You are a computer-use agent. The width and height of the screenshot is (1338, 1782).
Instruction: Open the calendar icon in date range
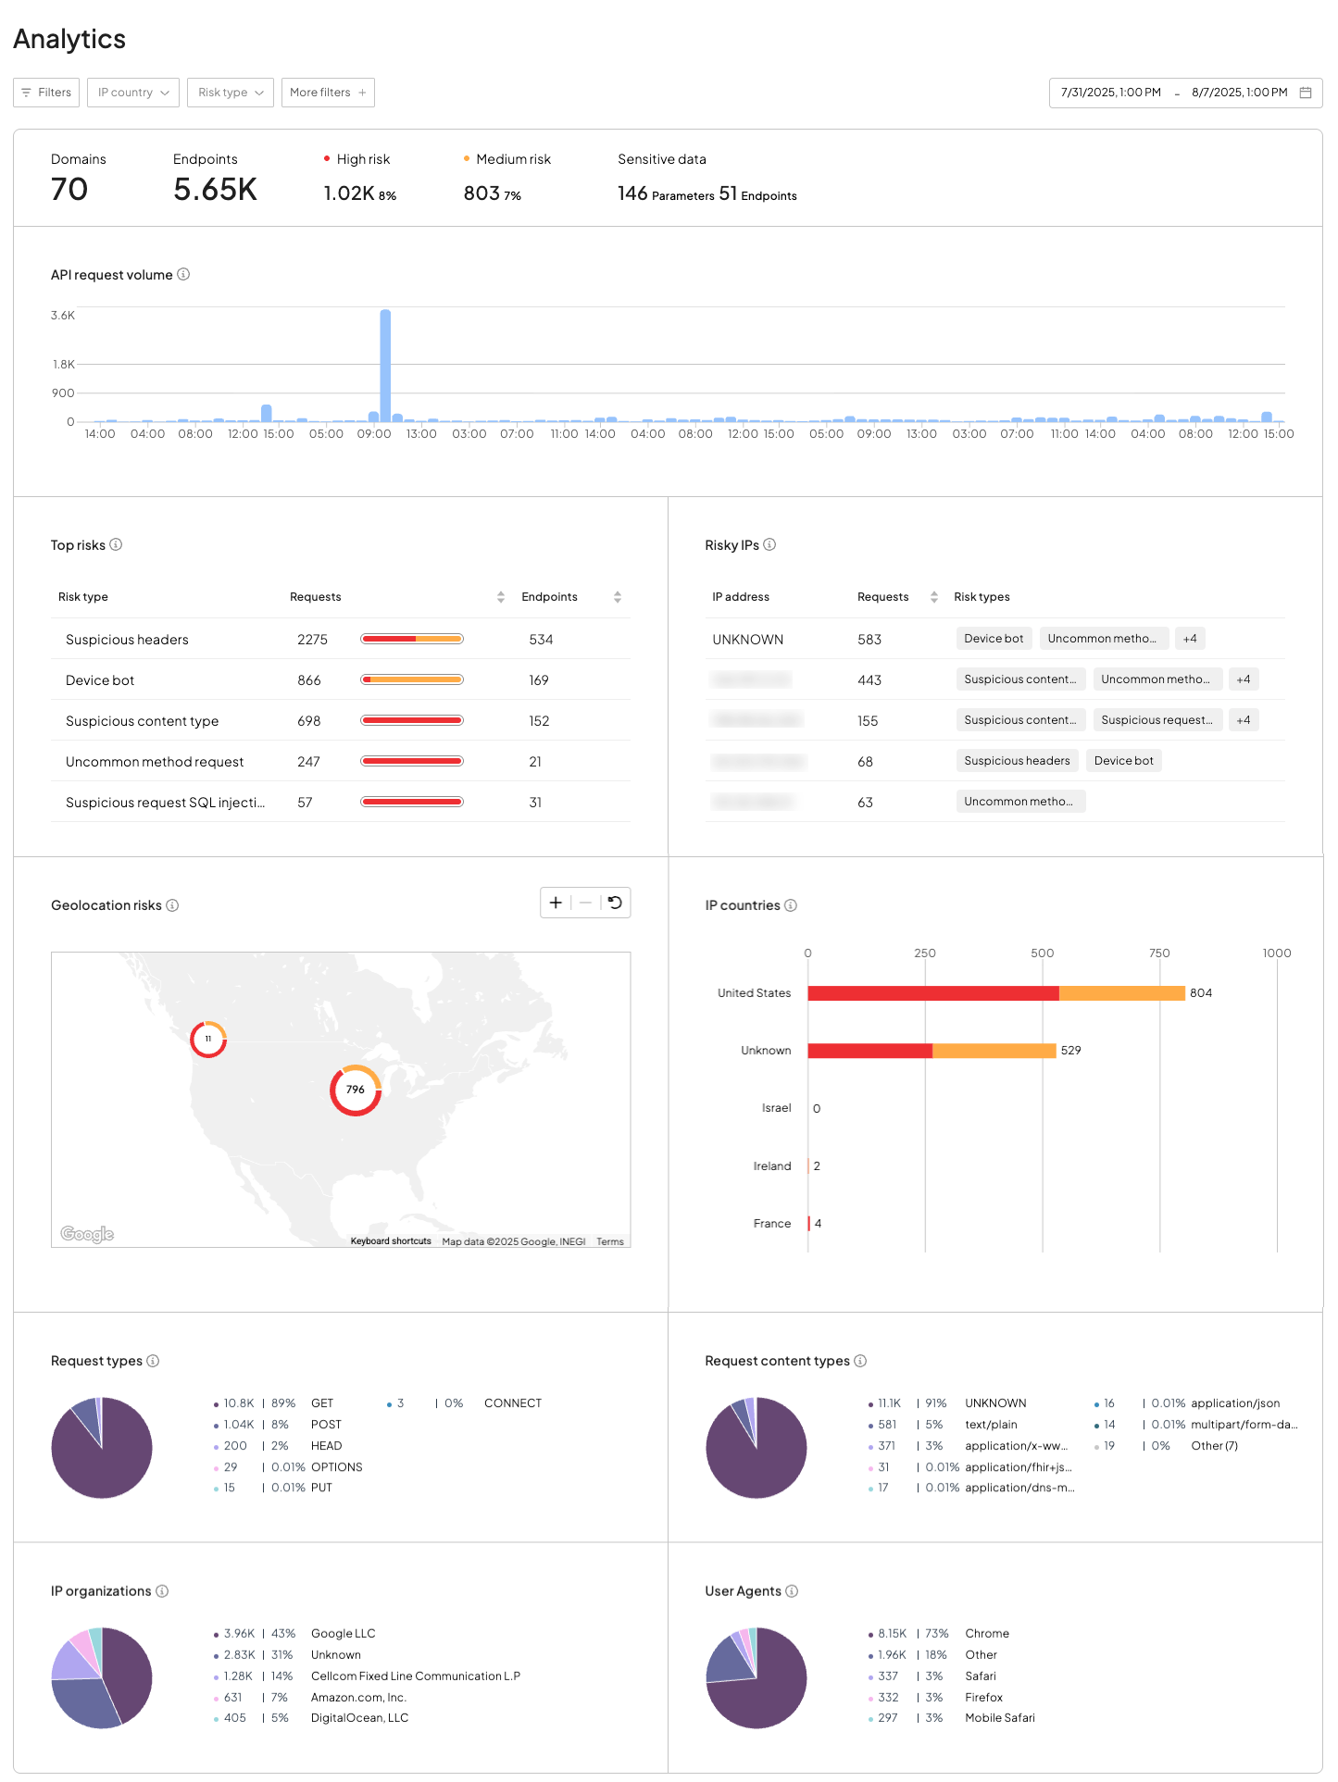1306,93
